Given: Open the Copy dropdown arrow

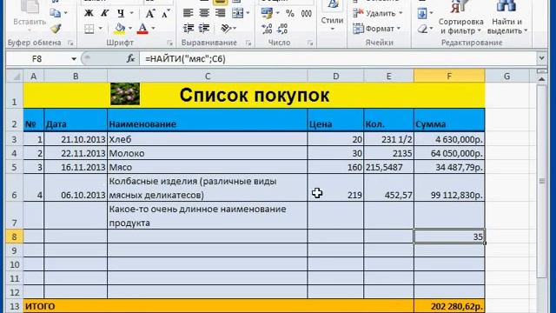Looking at the screenshot, I should 66,13.
